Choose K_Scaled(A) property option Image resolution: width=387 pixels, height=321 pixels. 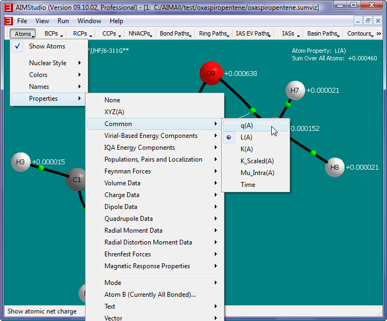(257, 161)
